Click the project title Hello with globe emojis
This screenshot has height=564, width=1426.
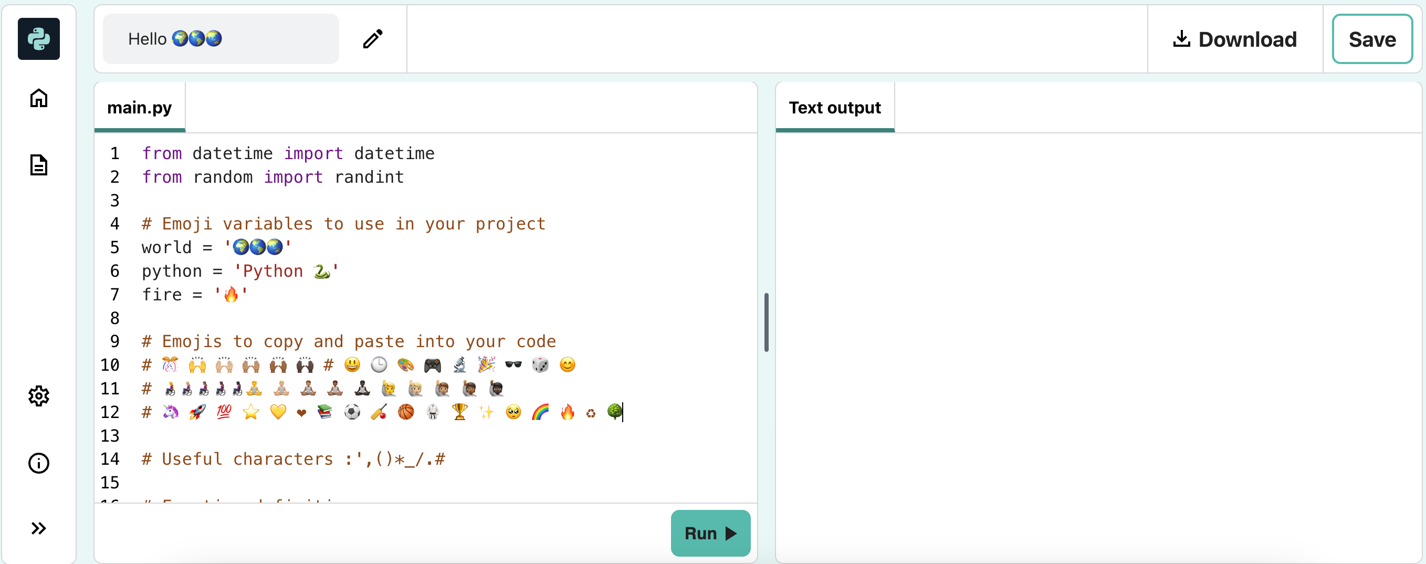pos(175,38)
